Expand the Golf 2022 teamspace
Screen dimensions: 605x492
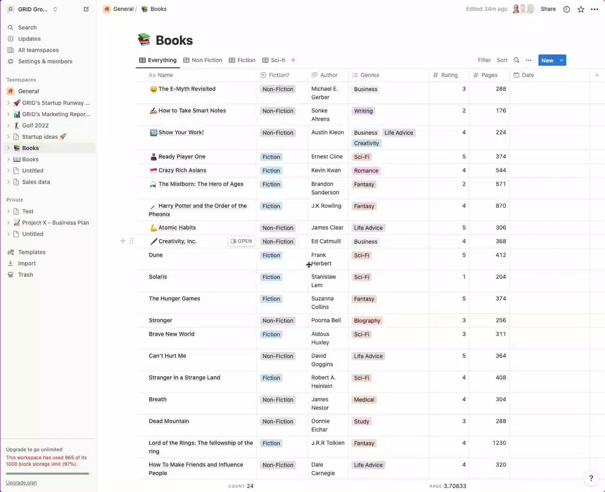(9, 125)
